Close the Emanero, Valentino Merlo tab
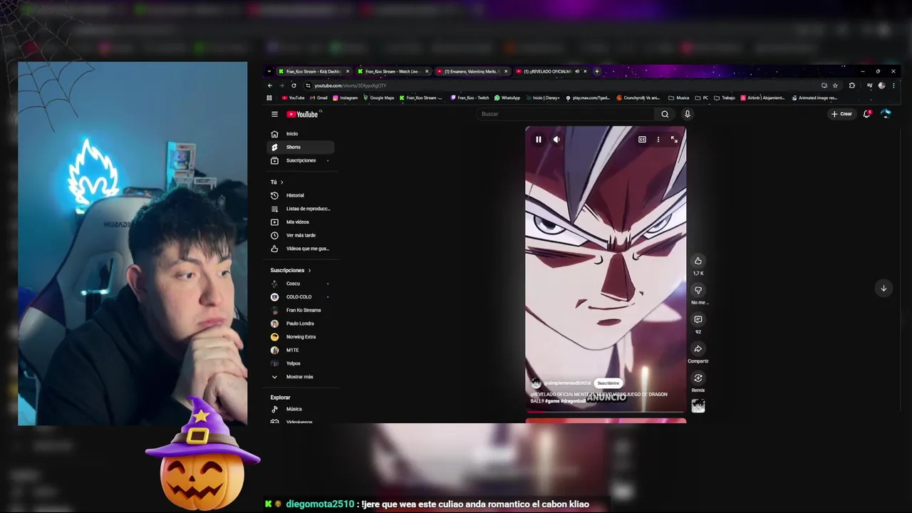The image size is (912, 513). coord(506,71)
